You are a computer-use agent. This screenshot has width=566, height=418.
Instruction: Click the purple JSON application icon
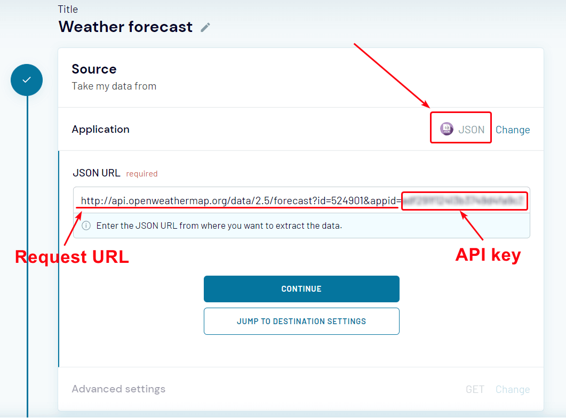click(x=447, y=128)
